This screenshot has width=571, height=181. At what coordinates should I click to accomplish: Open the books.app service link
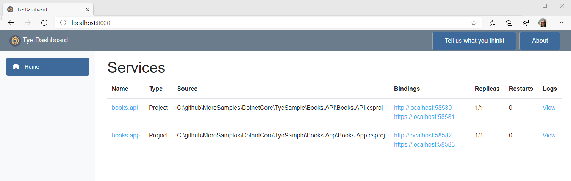point(125,135)
